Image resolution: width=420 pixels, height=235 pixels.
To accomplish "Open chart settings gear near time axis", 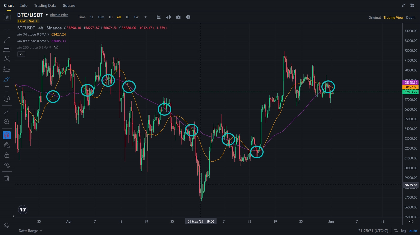I will tap(411, 222).
